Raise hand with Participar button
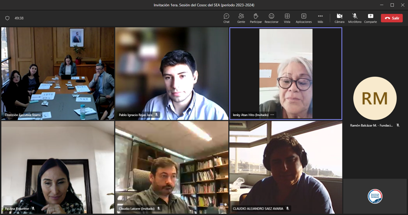408x215 pixels. 256,18
